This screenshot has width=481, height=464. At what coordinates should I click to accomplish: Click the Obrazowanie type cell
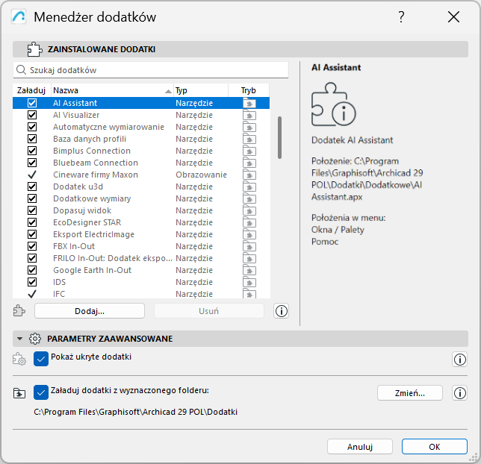(201, 175)
